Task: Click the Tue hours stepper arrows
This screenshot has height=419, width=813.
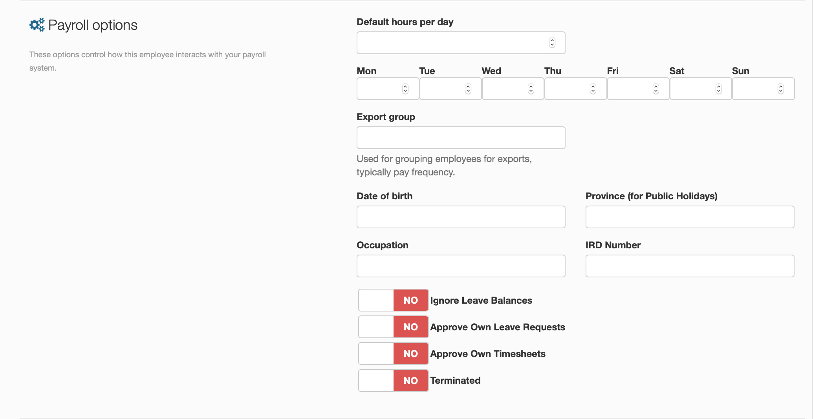Action: point(468,89)
